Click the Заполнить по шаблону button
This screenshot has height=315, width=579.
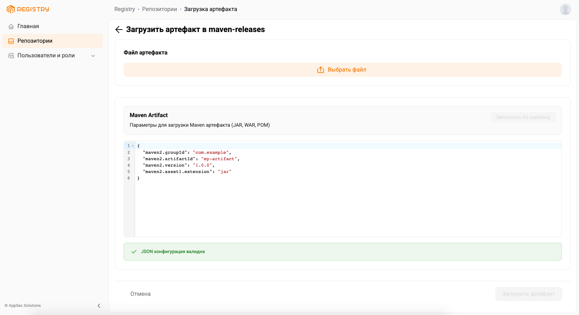coord(523,117)
